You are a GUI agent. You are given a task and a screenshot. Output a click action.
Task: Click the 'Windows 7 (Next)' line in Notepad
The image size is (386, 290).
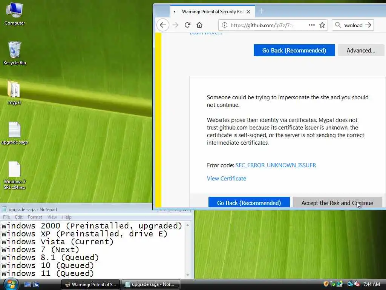(x=40, y=250)
